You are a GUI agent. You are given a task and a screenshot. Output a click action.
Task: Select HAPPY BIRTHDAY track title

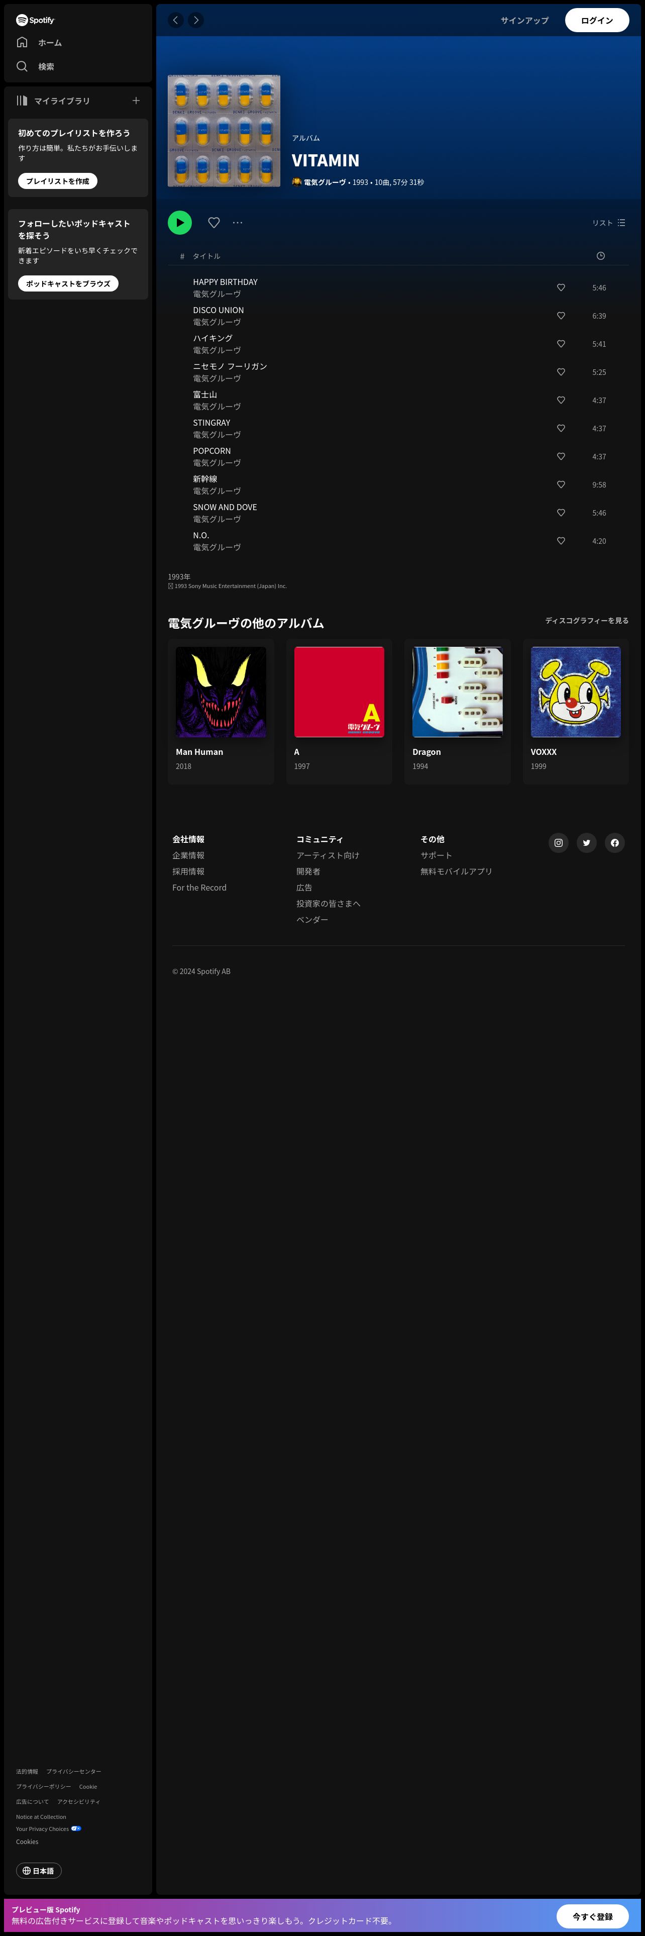(x=225, y=282)
